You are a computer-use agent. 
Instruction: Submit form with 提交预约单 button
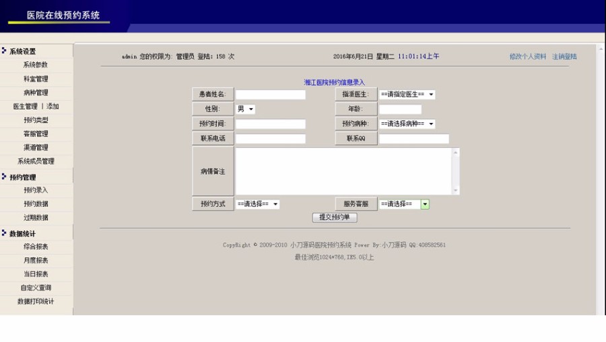point(335,218)
